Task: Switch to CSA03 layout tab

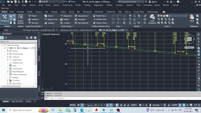Action: pos(28,101)
